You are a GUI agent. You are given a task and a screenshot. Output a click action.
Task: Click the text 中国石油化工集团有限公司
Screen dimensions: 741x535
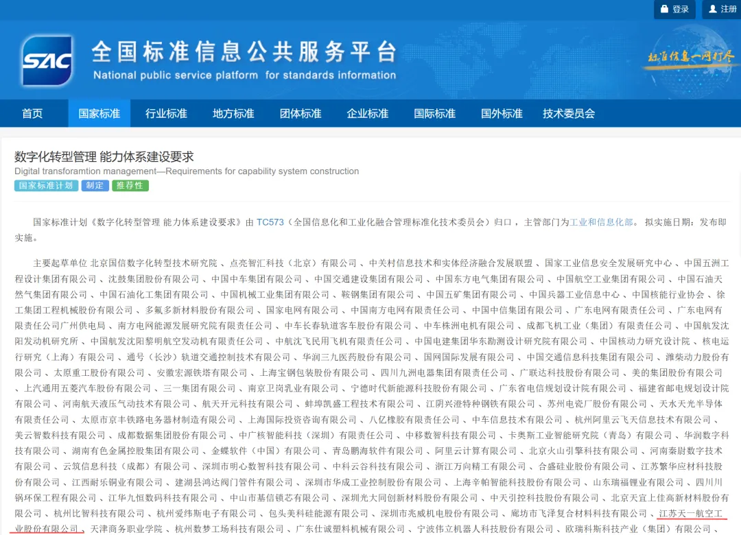click(x=154, y=294)
